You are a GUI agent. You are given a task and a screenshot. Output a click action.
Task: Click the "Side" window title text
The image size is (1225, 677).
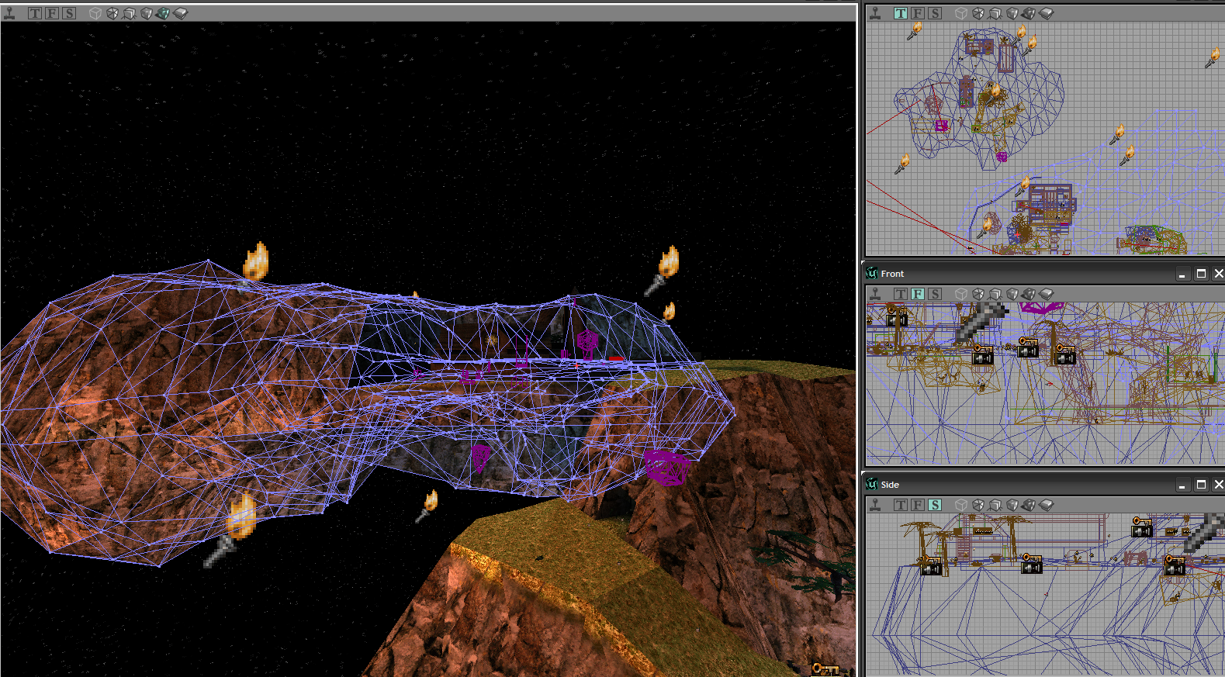[890, 485]
